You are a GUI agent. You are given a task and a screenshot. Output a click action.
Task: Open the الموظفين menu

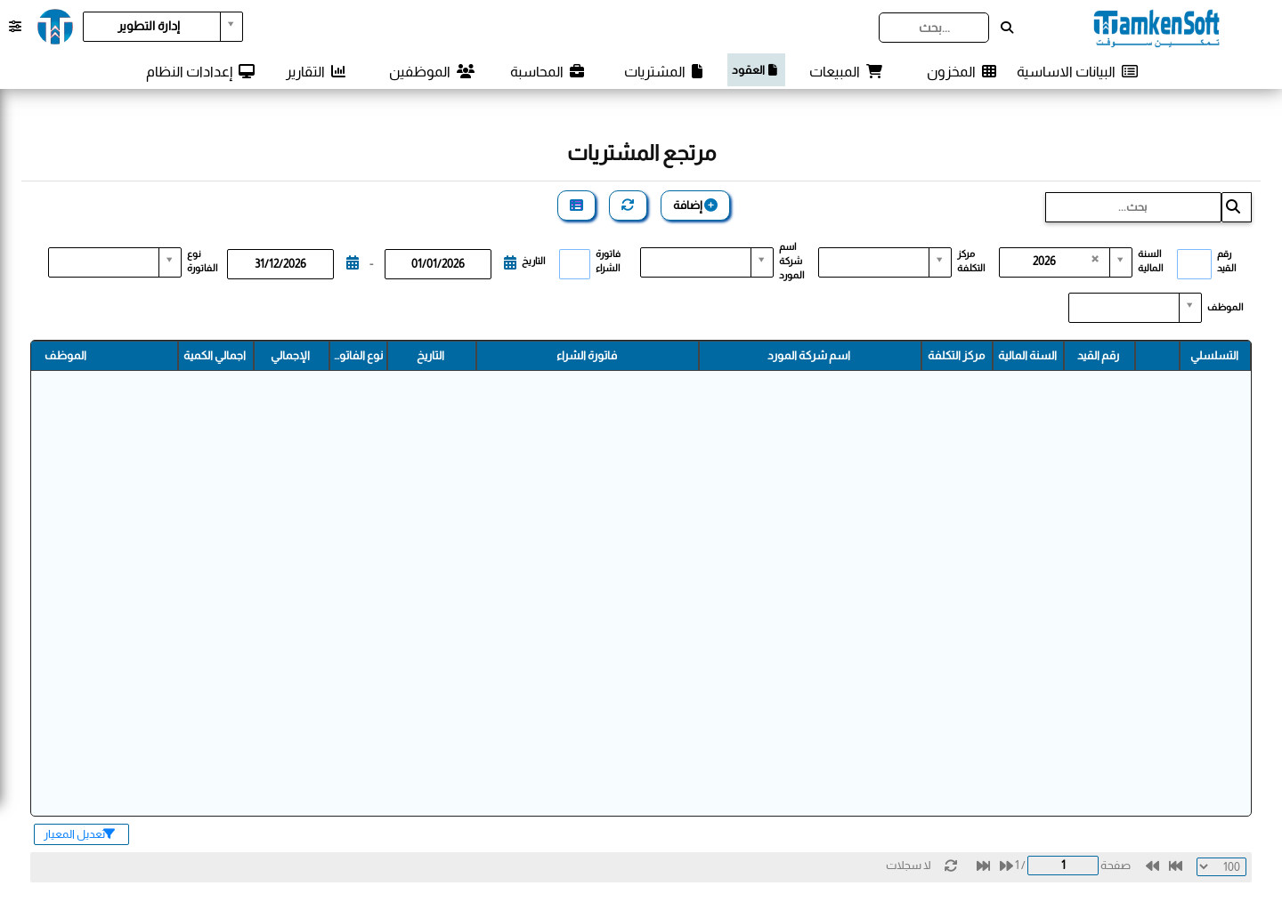point(432,71)
